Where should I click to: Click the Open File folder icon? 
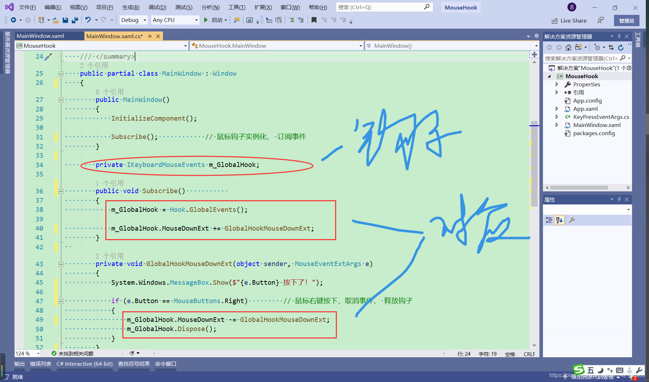pyautogui.click(x=55, y=20)
